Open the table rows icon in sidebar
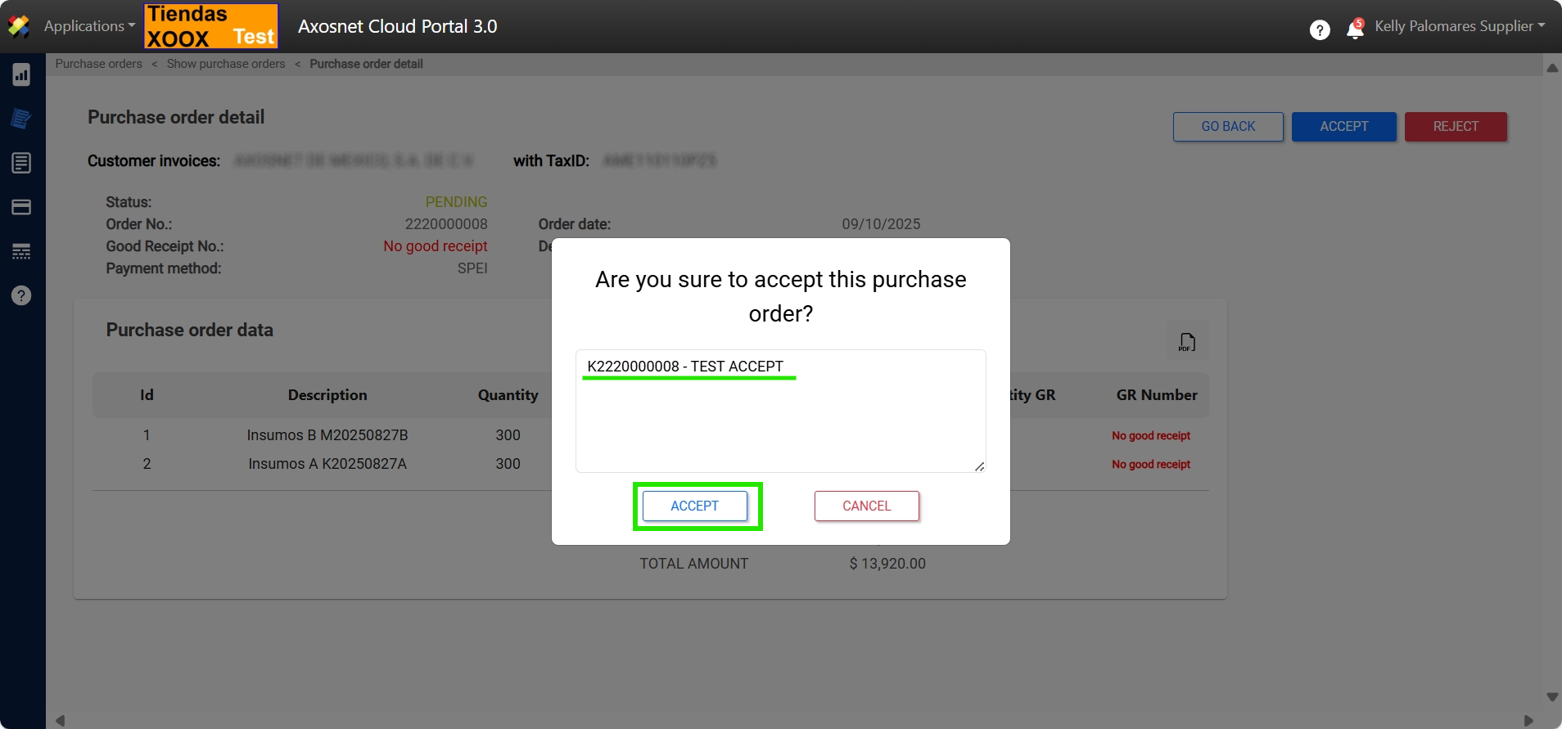1562x729 pixels. (21, 251)
